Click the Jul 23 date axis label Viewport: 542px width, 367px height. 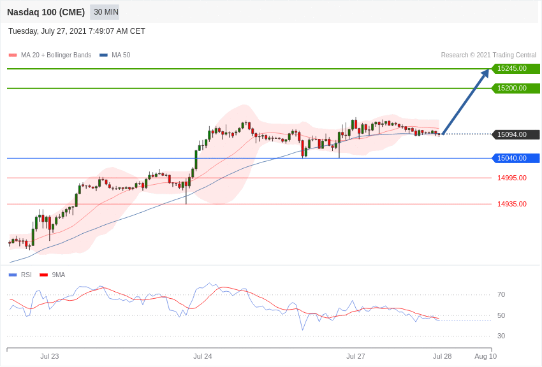(50, 356)
